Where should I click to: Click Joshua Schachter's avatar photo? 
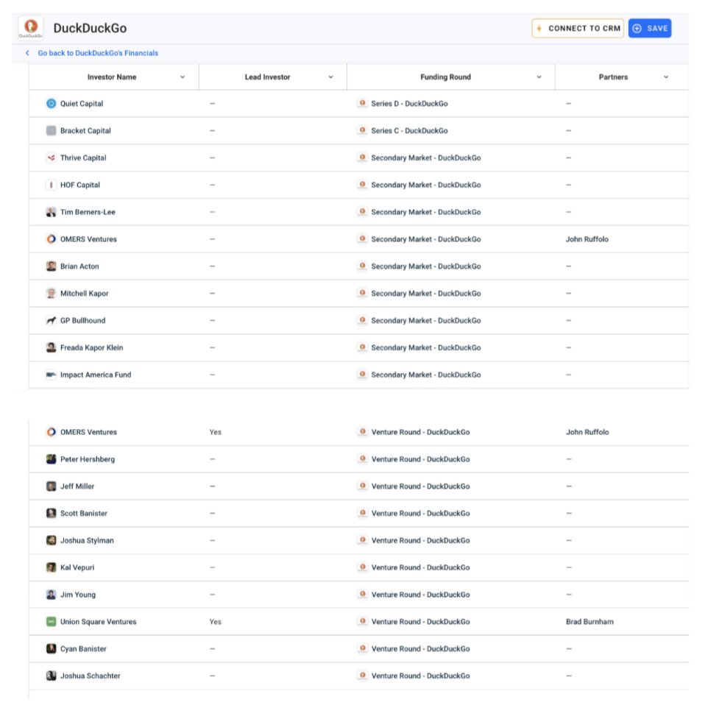(x=51, y=676)
